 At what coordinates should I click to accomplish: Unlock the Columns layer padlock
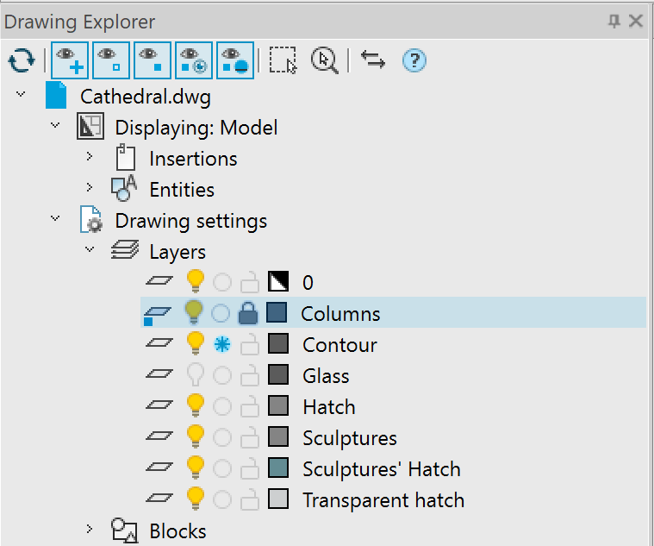[249, 314]
